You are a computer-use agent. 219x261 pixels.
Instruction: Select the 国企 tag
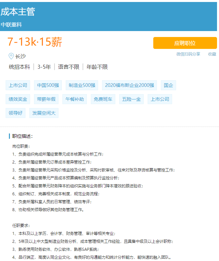coord(168,85)
